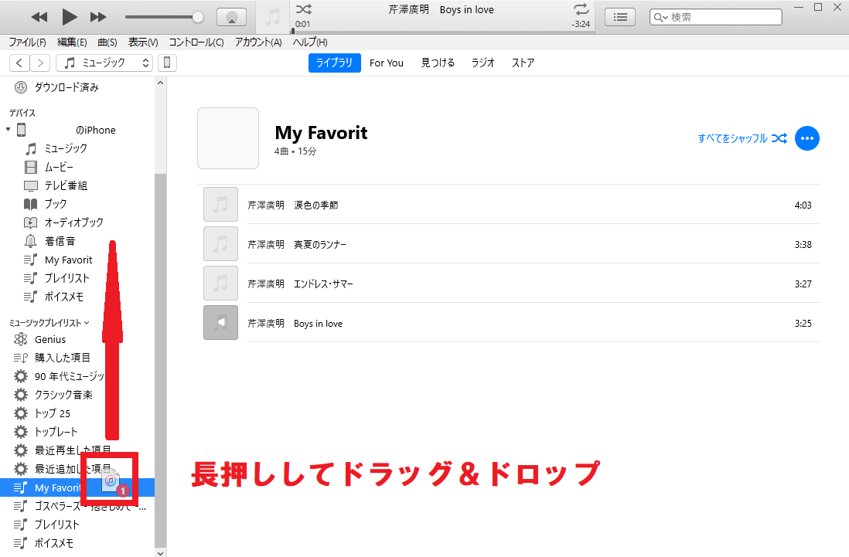
Task: Click the iPhone device icon in the toolbar
Action: (x=166, y=63)
